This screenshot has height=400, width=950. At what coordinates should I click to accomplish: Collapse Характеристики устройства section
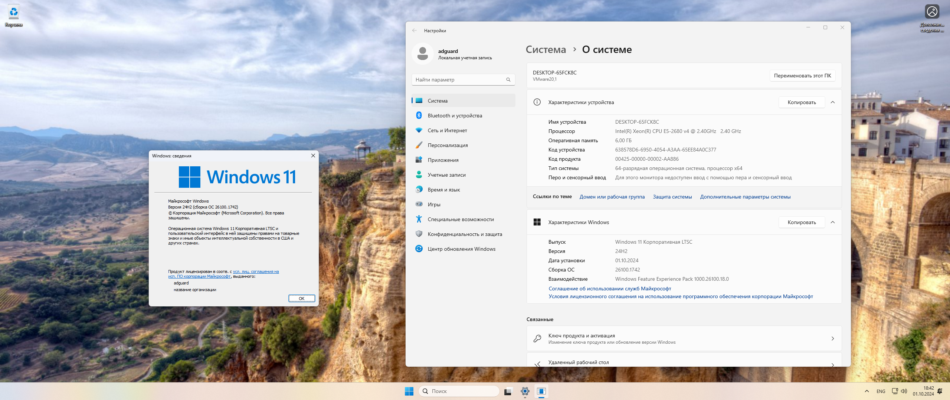point(833,102)
